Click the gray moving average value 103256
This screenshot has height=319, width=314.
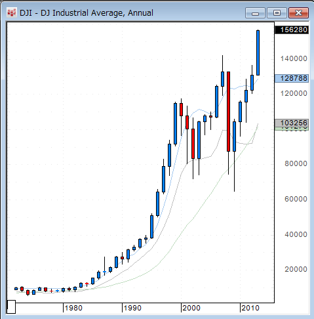(x=292, y=123)
